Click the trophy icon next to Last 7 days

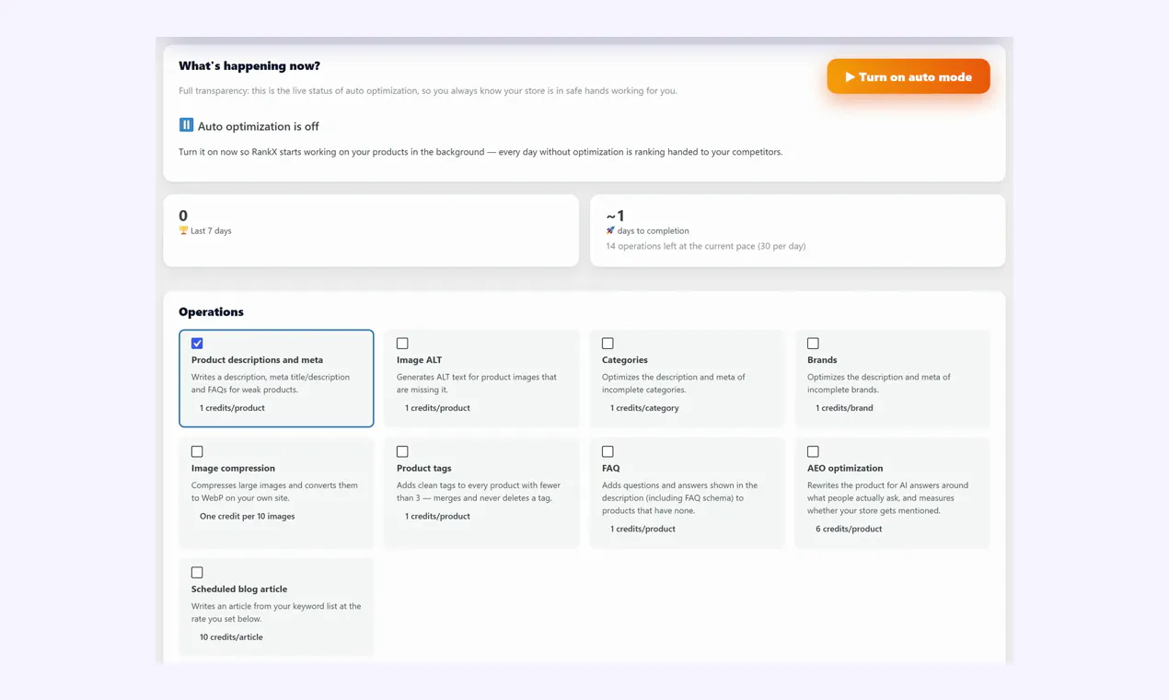(183, 231)
